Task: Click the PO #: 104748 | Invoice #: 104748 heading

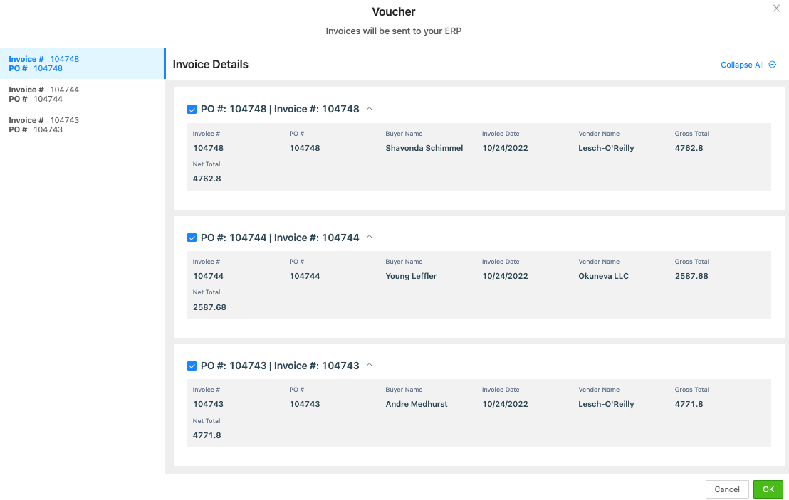Action: pos(280,109)
